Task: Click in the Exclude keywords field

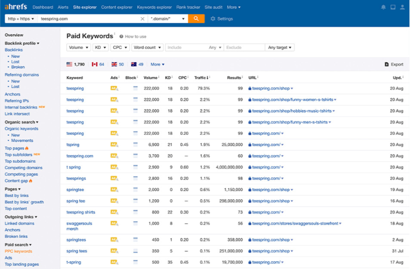Action: pos(244,47)
